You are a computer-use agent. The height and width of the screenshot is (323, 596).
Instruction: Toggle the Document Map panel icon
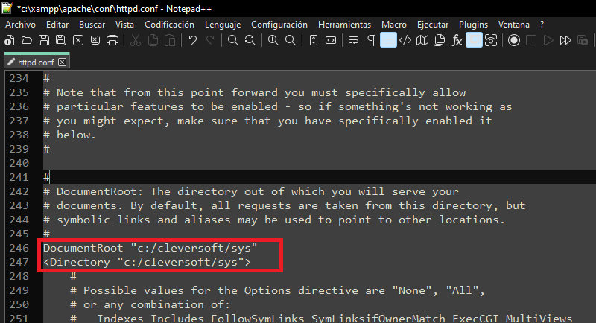coord(423,40)
